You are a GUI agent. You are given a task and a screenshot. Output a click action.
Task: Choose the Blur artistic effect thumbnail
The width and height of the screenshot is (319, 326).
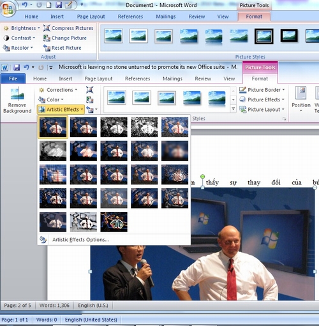[175, 151]
